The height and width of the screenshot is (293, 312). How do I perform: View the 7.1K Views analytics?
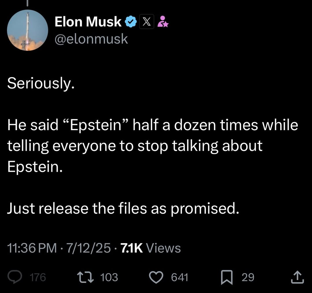tap(151, 248)
